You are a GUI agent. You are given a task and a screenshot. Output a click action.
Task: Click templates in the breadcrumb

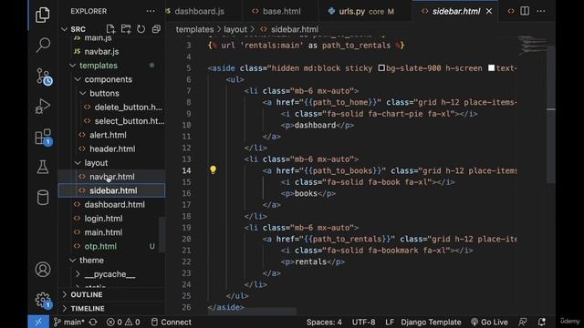coord(194,29)
